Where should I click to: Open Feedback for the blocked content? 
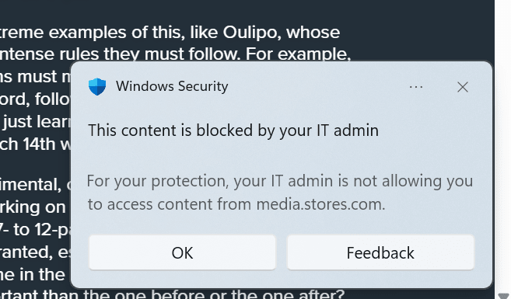click(380, 252)
